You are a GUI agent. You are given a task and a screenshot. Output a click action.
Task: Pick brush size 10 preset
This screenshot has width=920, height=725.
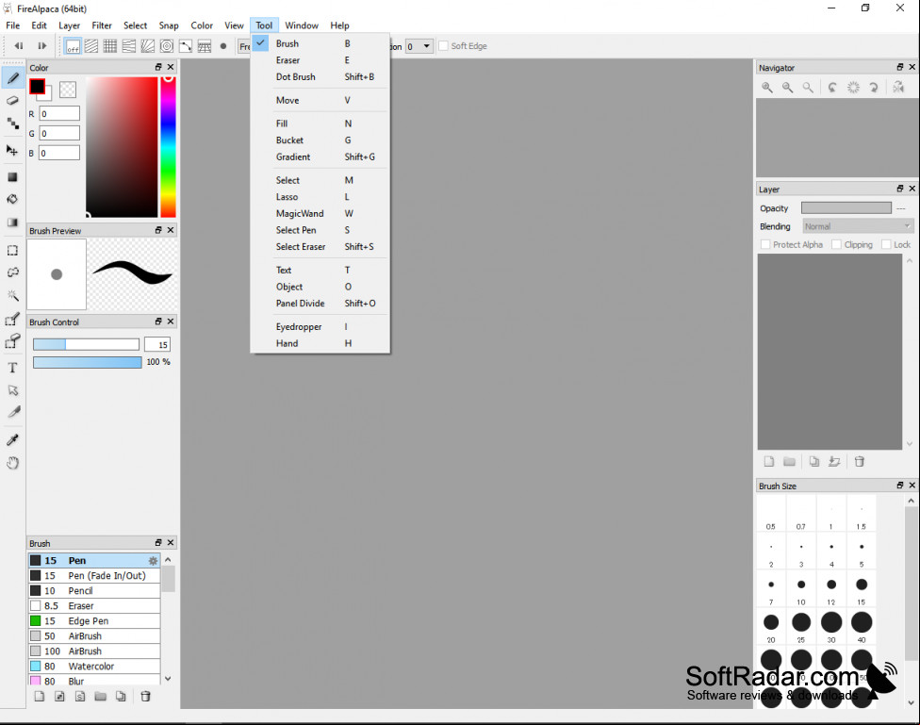click(x=801, y=589)
